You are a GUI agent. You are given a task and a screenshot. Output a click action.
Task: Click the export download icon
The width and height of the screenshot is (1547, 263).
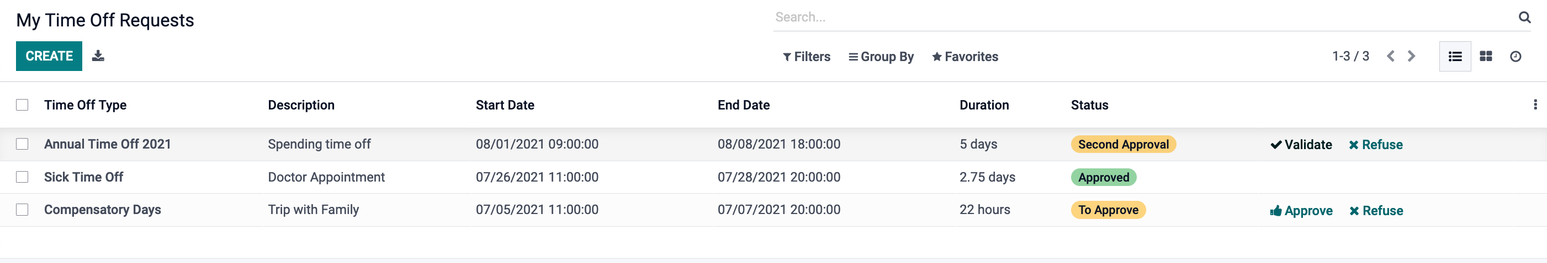(x=98, y=56)
